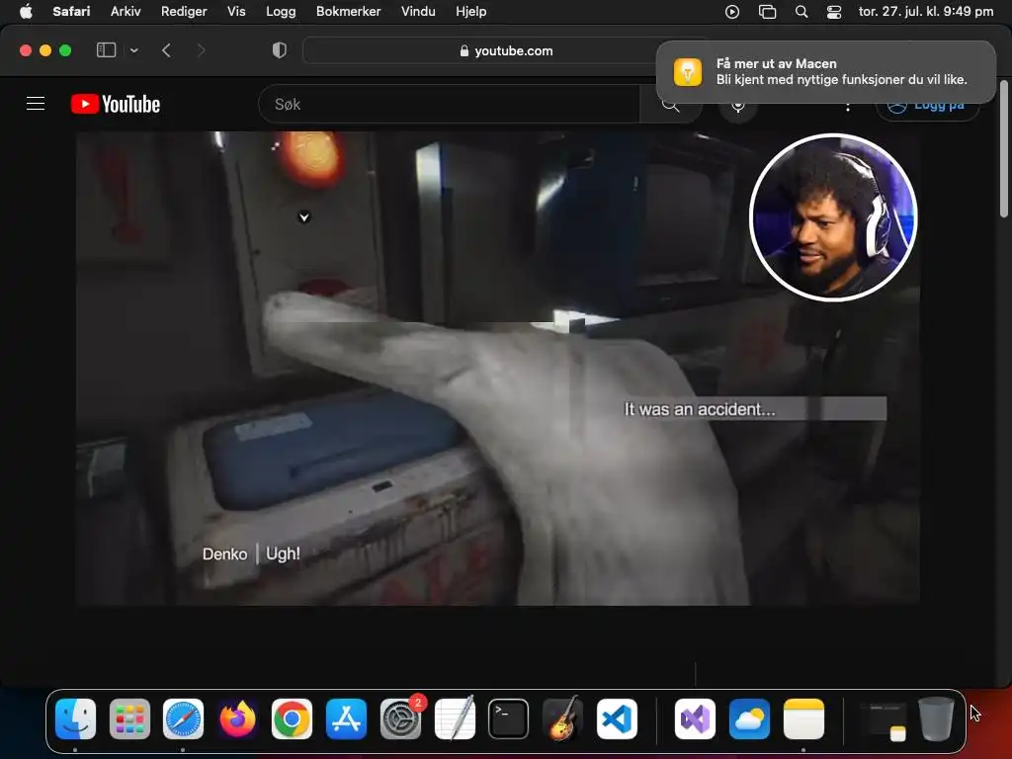Open Finder from the Dock

pyautogui.click(x=75, y=719)
